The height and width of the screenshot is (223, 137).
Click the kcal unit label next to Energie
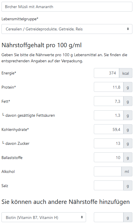click(126, 73)
